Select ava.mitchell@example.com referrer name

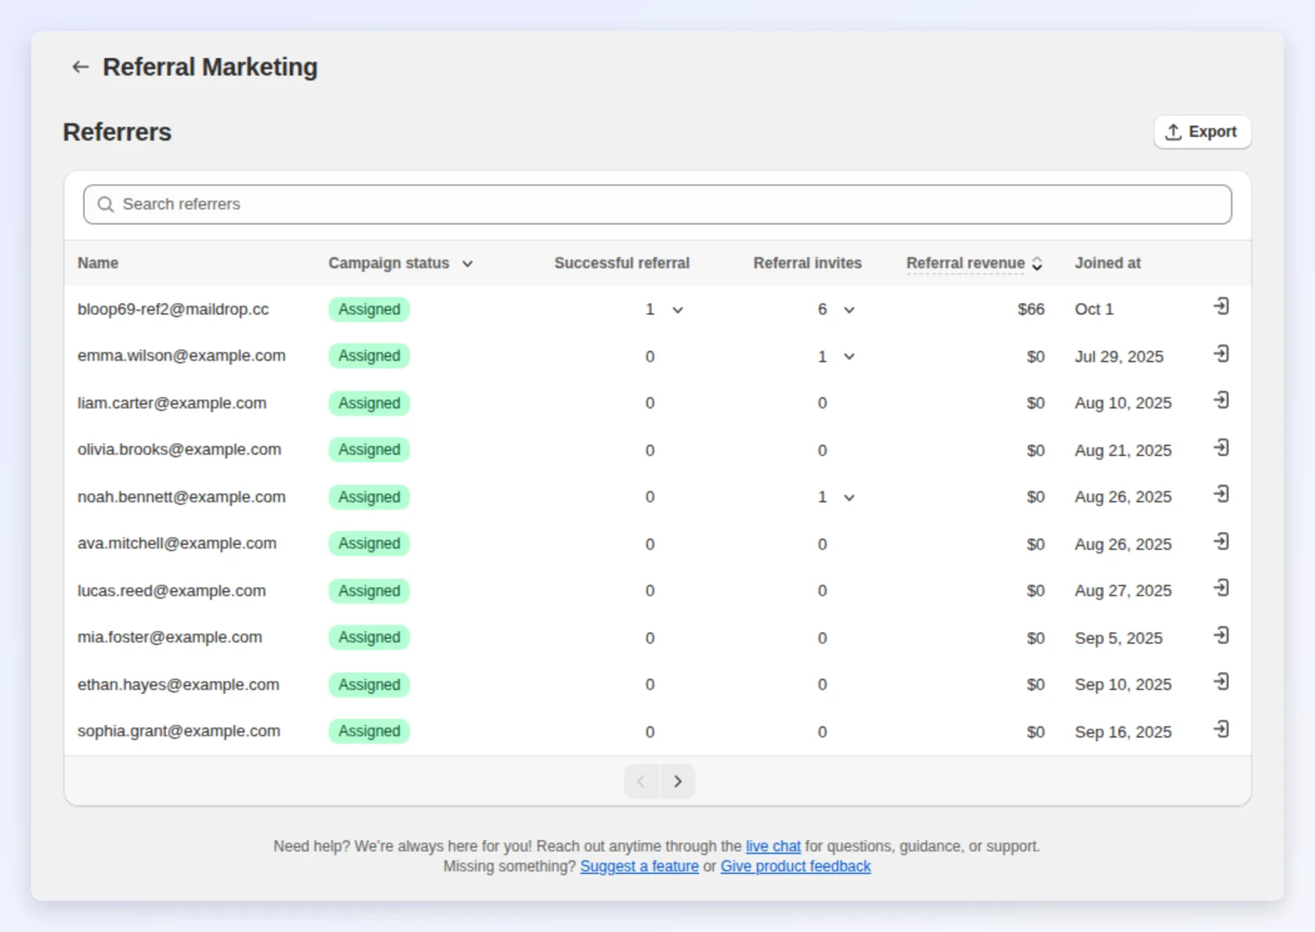coord(177,544)
